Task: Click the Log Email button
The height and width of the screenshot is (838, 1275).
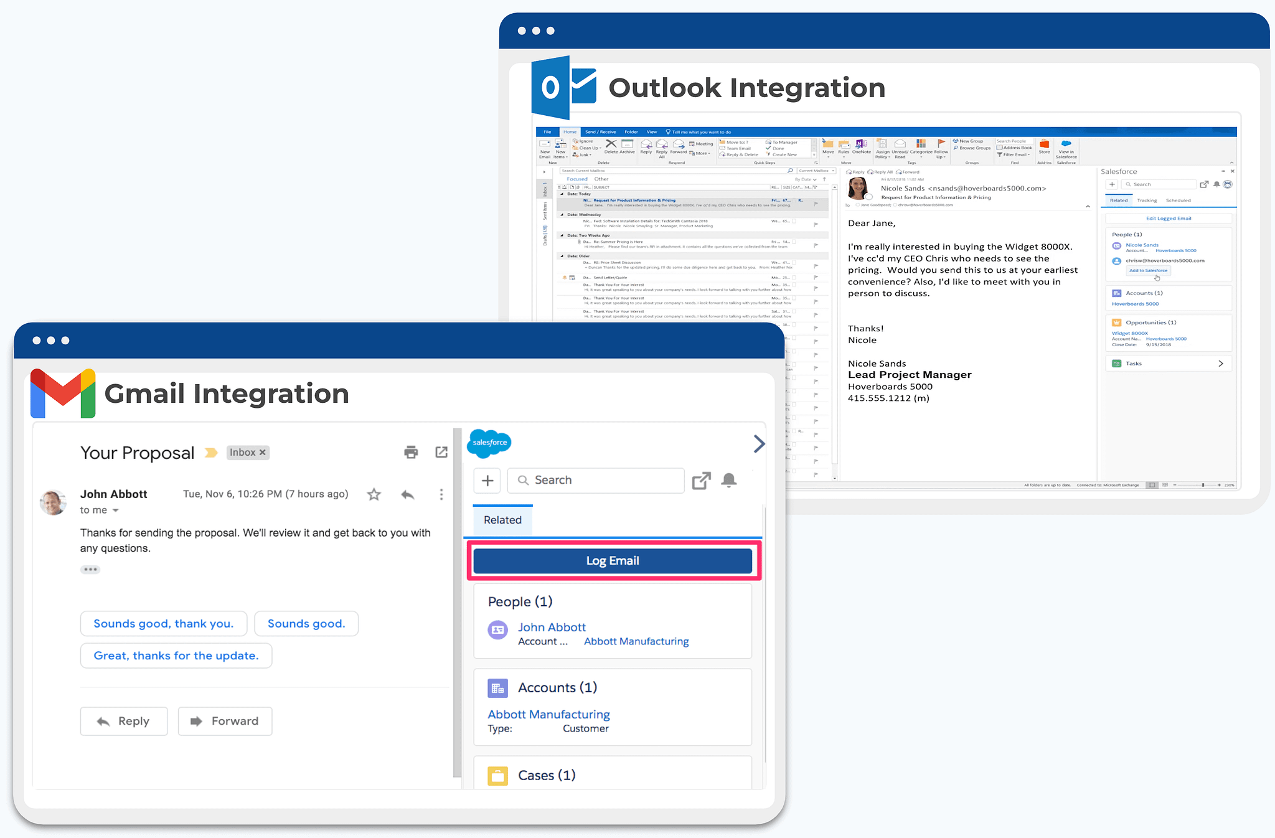Action: pos(613,561)
